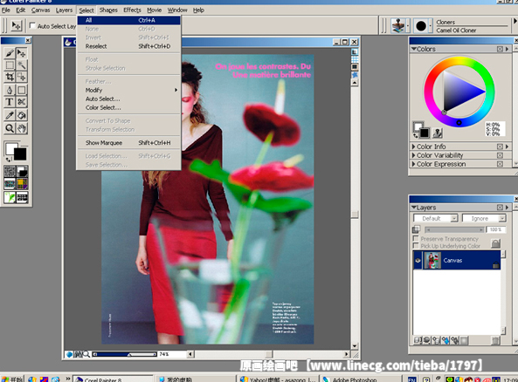The width and height of the screenshot is (518, 382).
Task: Open the Weave selector in the toolbox
Action: [22, 183]
